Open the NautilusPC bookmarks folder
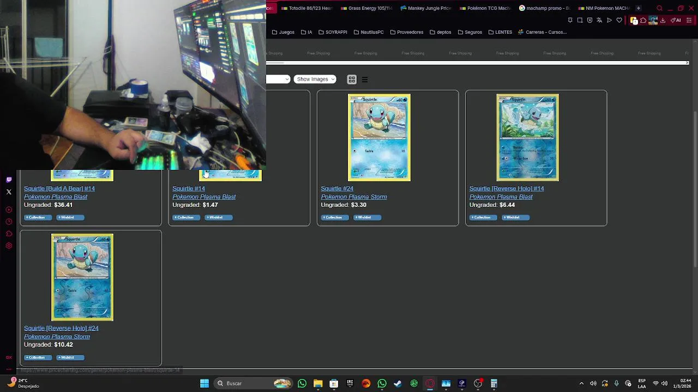 click(369, 32)
